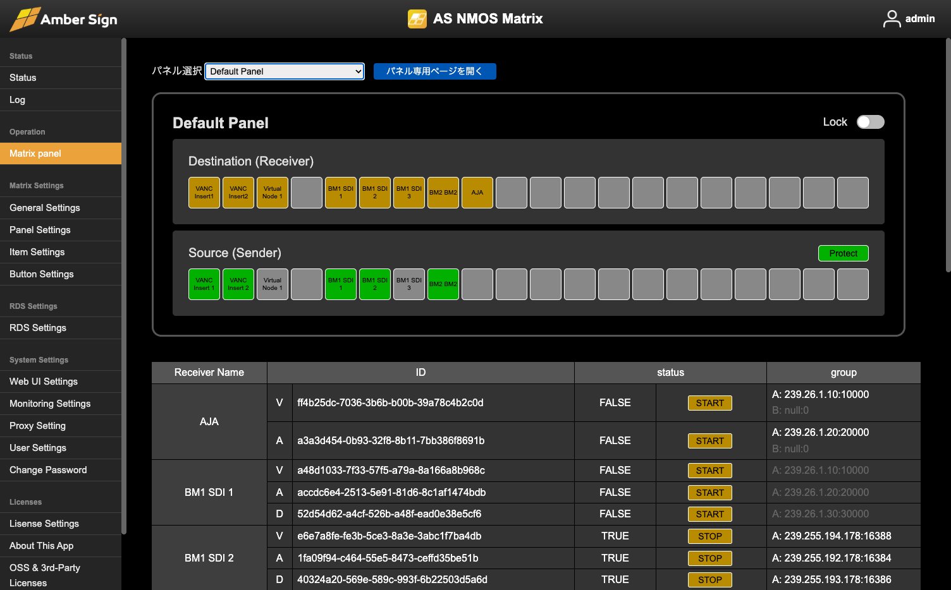Open RDS Settings menu item
The height and width of the screenshot is (590, 951).
pos(38,328)
